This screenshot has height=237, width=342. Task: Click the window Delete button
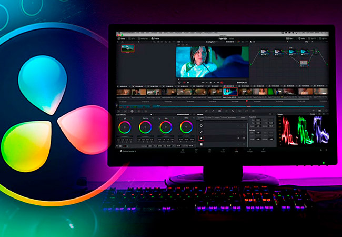(x=243, y=118)
